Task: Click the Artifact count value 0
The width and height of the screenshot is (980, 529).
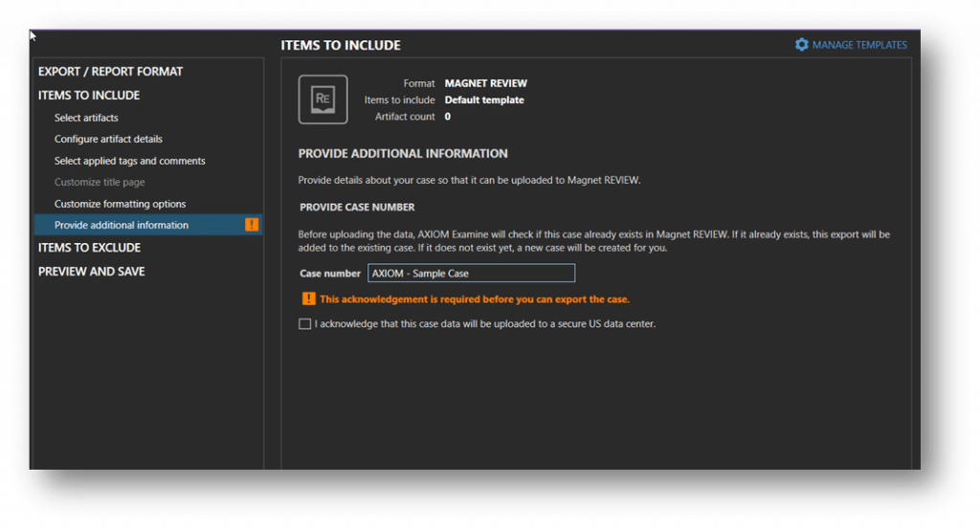Action: pyautogui.click(x=448, y=117)
